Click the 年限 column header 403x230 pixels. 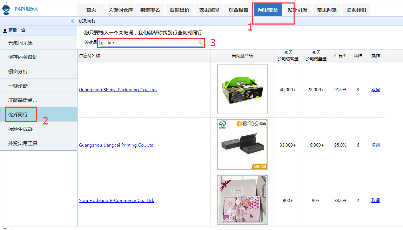(358, 55)
